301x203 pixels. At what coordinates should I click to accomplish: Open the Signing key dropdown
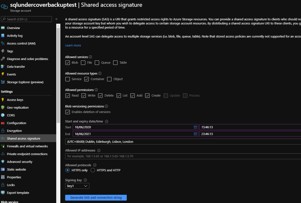(77, 186)
